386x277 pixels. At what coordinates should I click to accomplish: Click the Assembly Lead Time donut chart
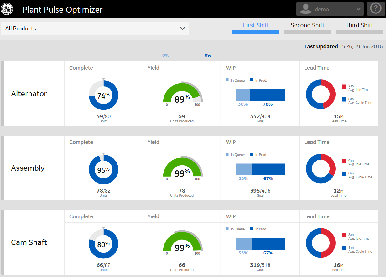coord(321,168)
